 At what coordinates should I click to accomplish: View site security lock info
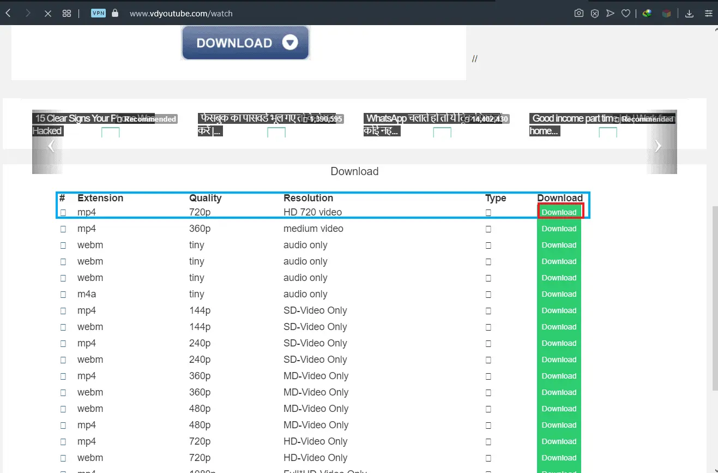point(114,13)
